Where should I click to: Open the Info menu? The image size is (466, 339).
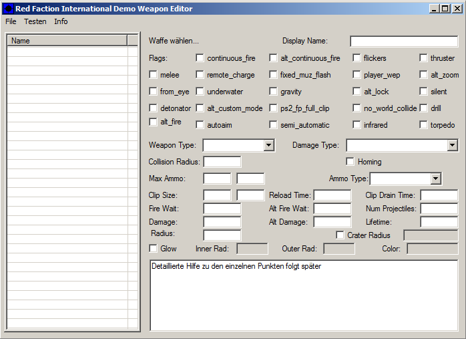click(61, 21)
